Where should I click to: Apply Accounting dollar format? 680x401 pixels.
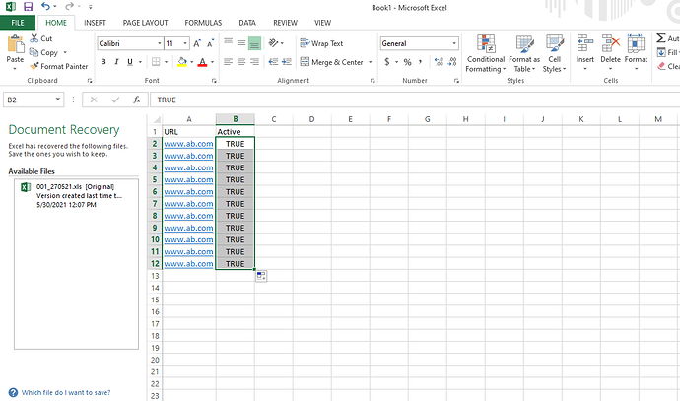(387, 62)
